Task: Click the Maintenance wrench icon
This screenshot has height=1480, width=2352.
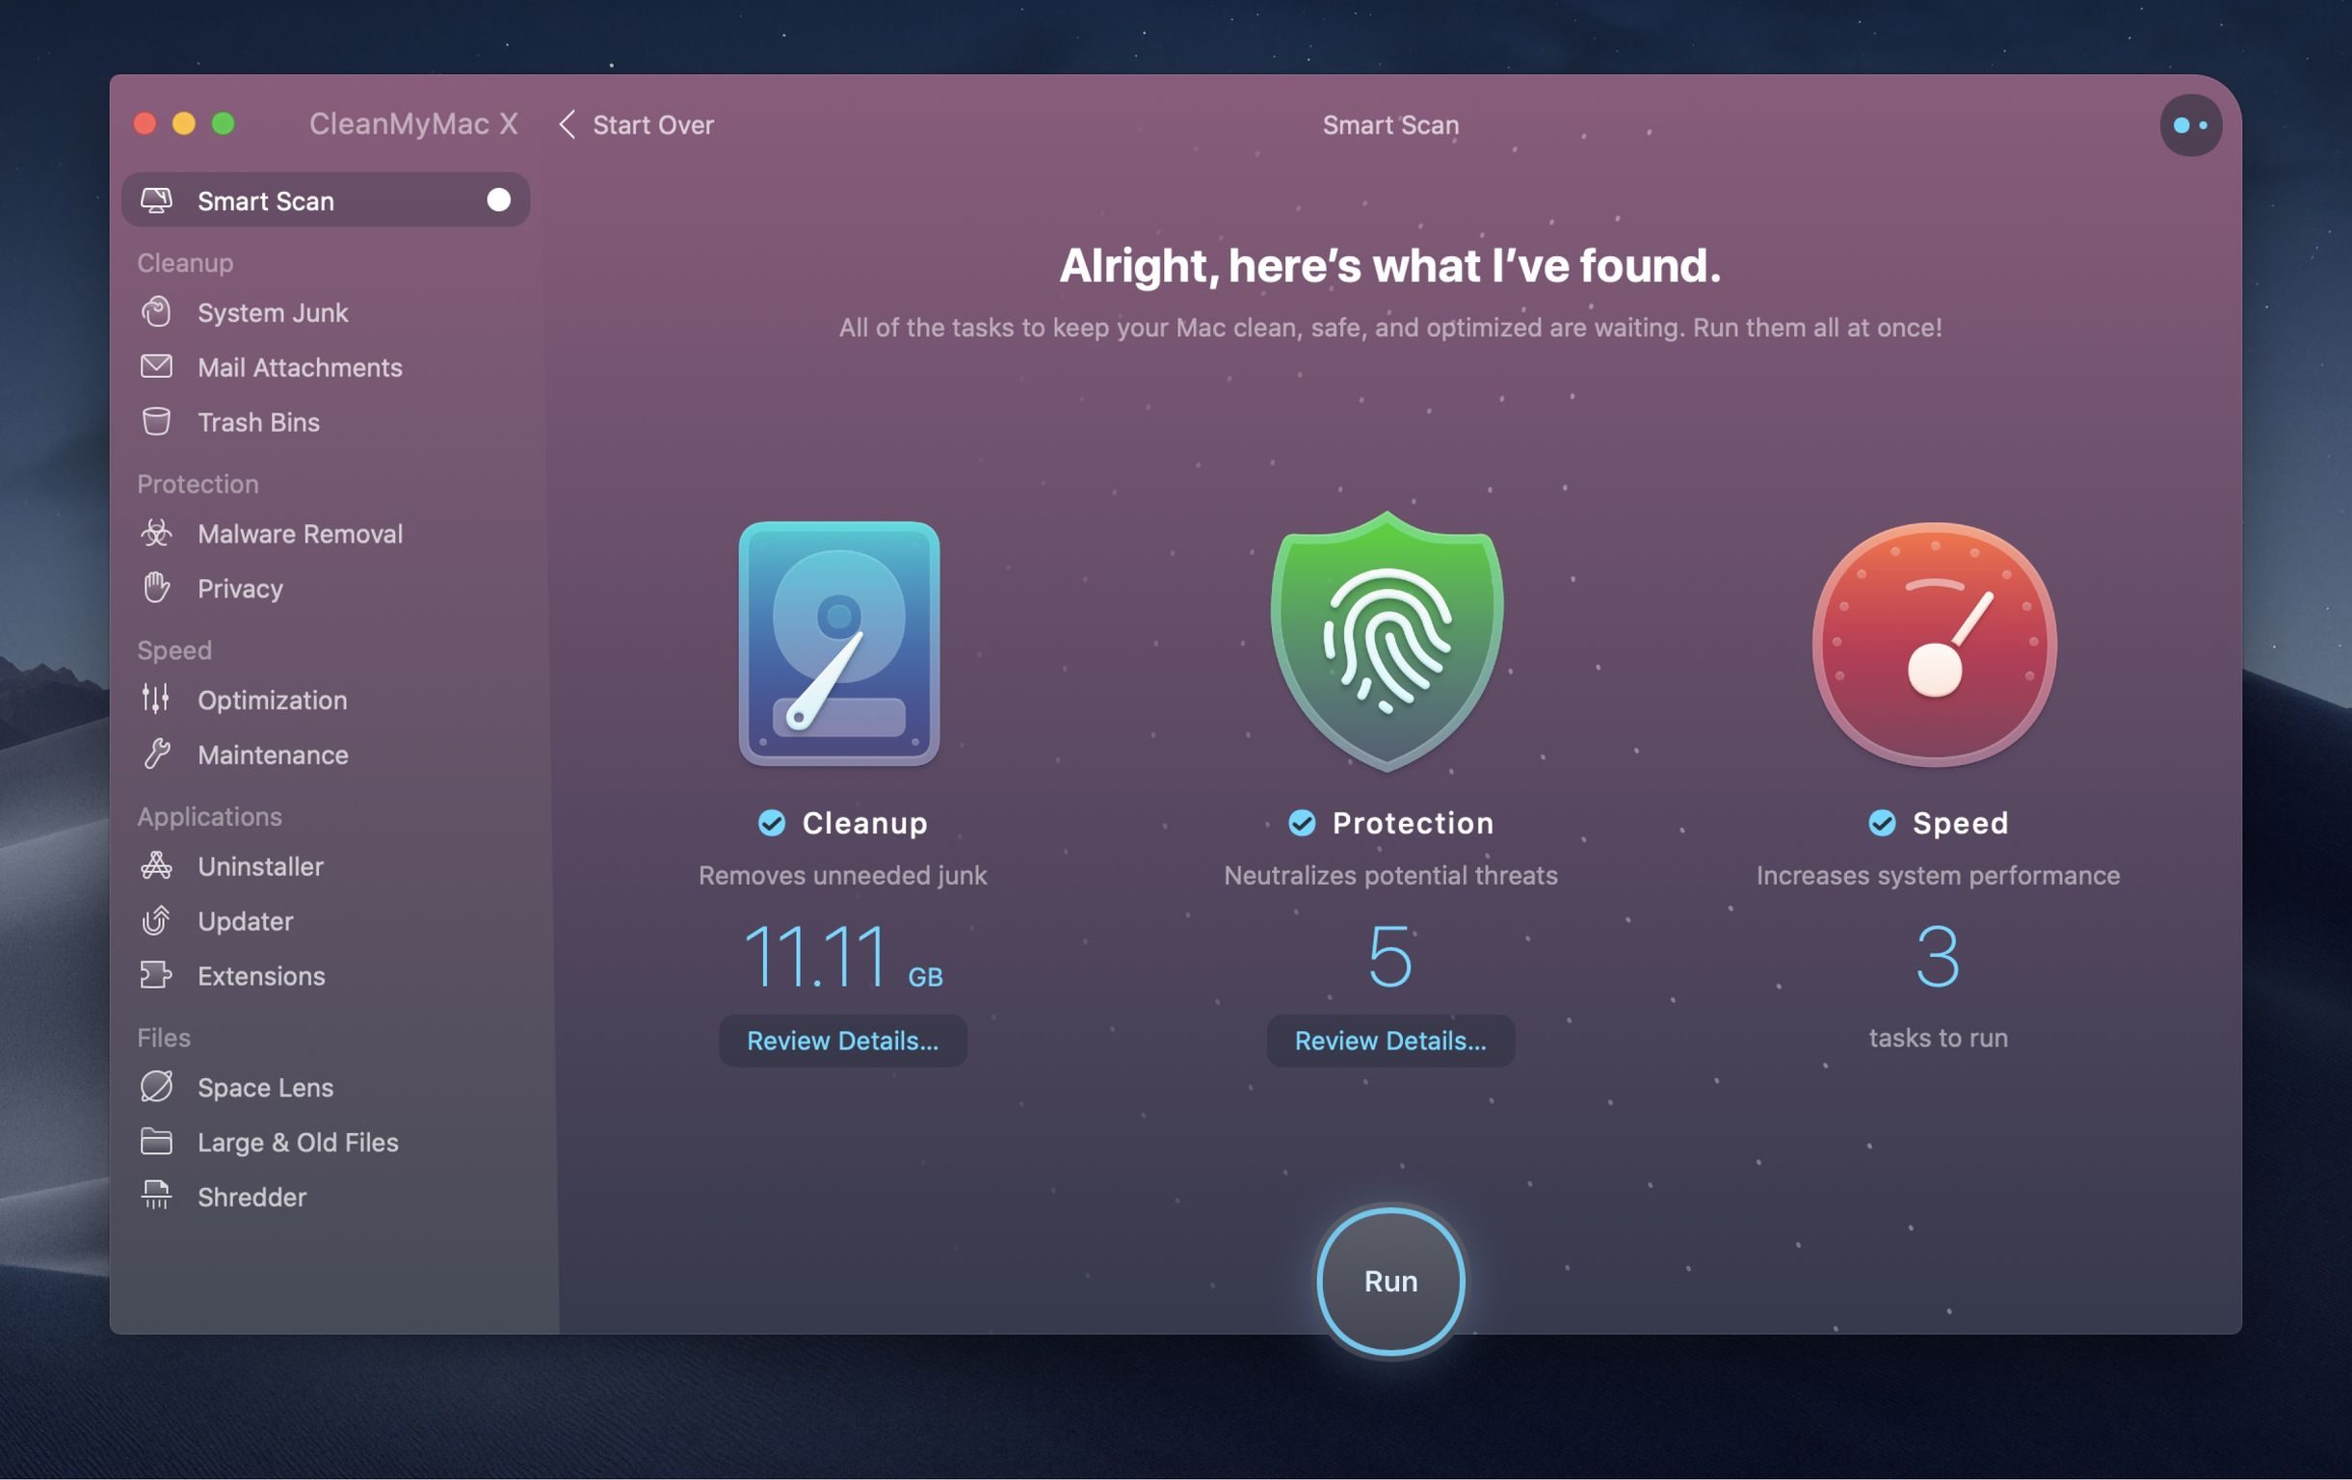Action: 156,754
